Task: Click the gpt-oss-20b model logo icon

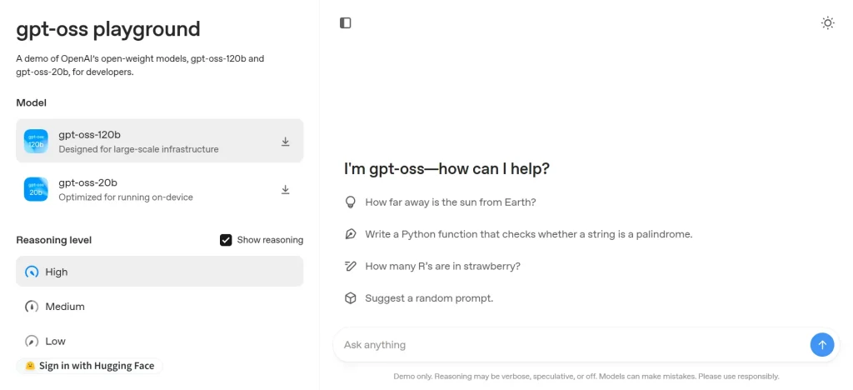Action: [x=36, y=189]
